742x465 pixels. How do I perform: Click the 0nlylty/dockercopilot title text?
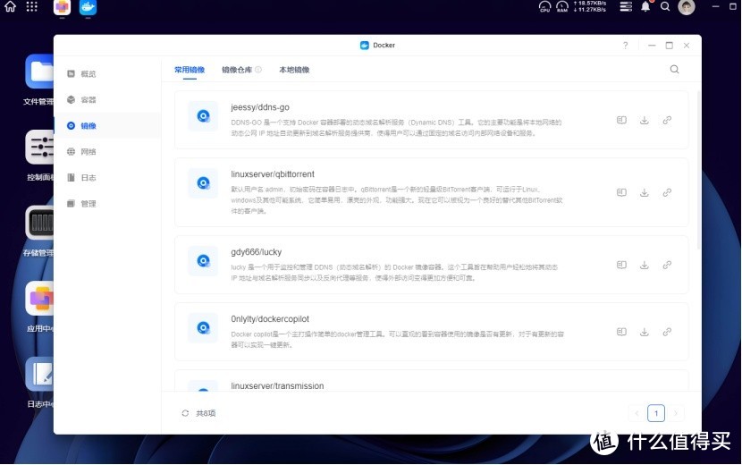pos(270,319)
